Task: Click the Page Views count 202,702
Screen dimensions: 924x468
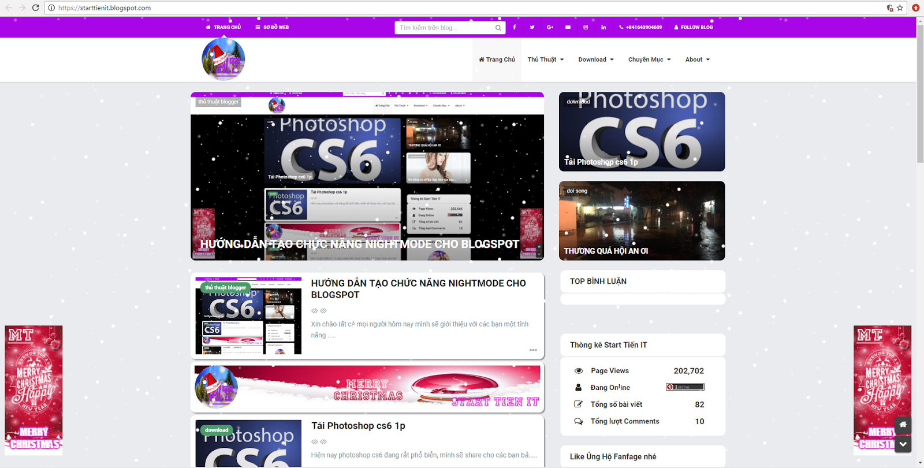Action: 688,371
